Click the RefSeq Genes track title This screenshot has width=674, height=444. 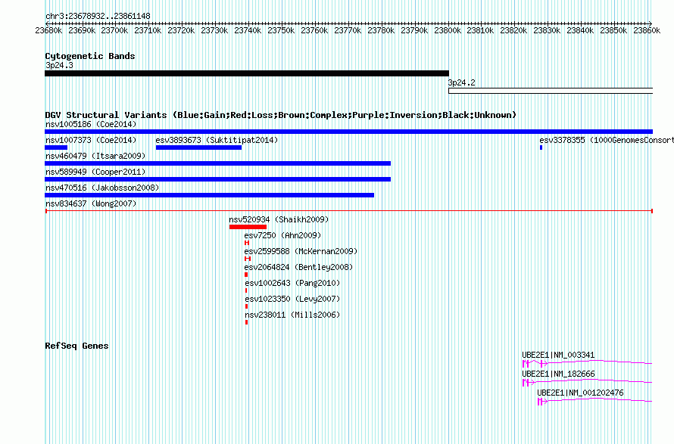pyautogui.click(x=76, y=346)
